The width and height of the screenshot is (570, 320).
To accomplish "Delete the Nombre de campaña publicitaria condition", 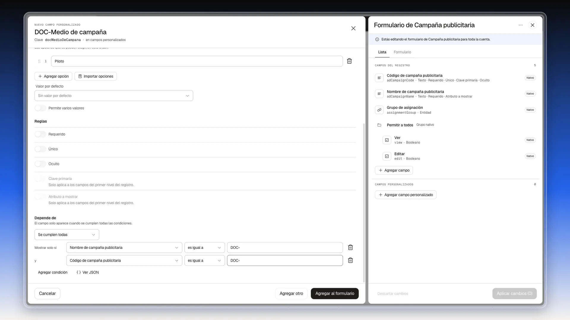I will pyautogui.click(x=350, y=247).
